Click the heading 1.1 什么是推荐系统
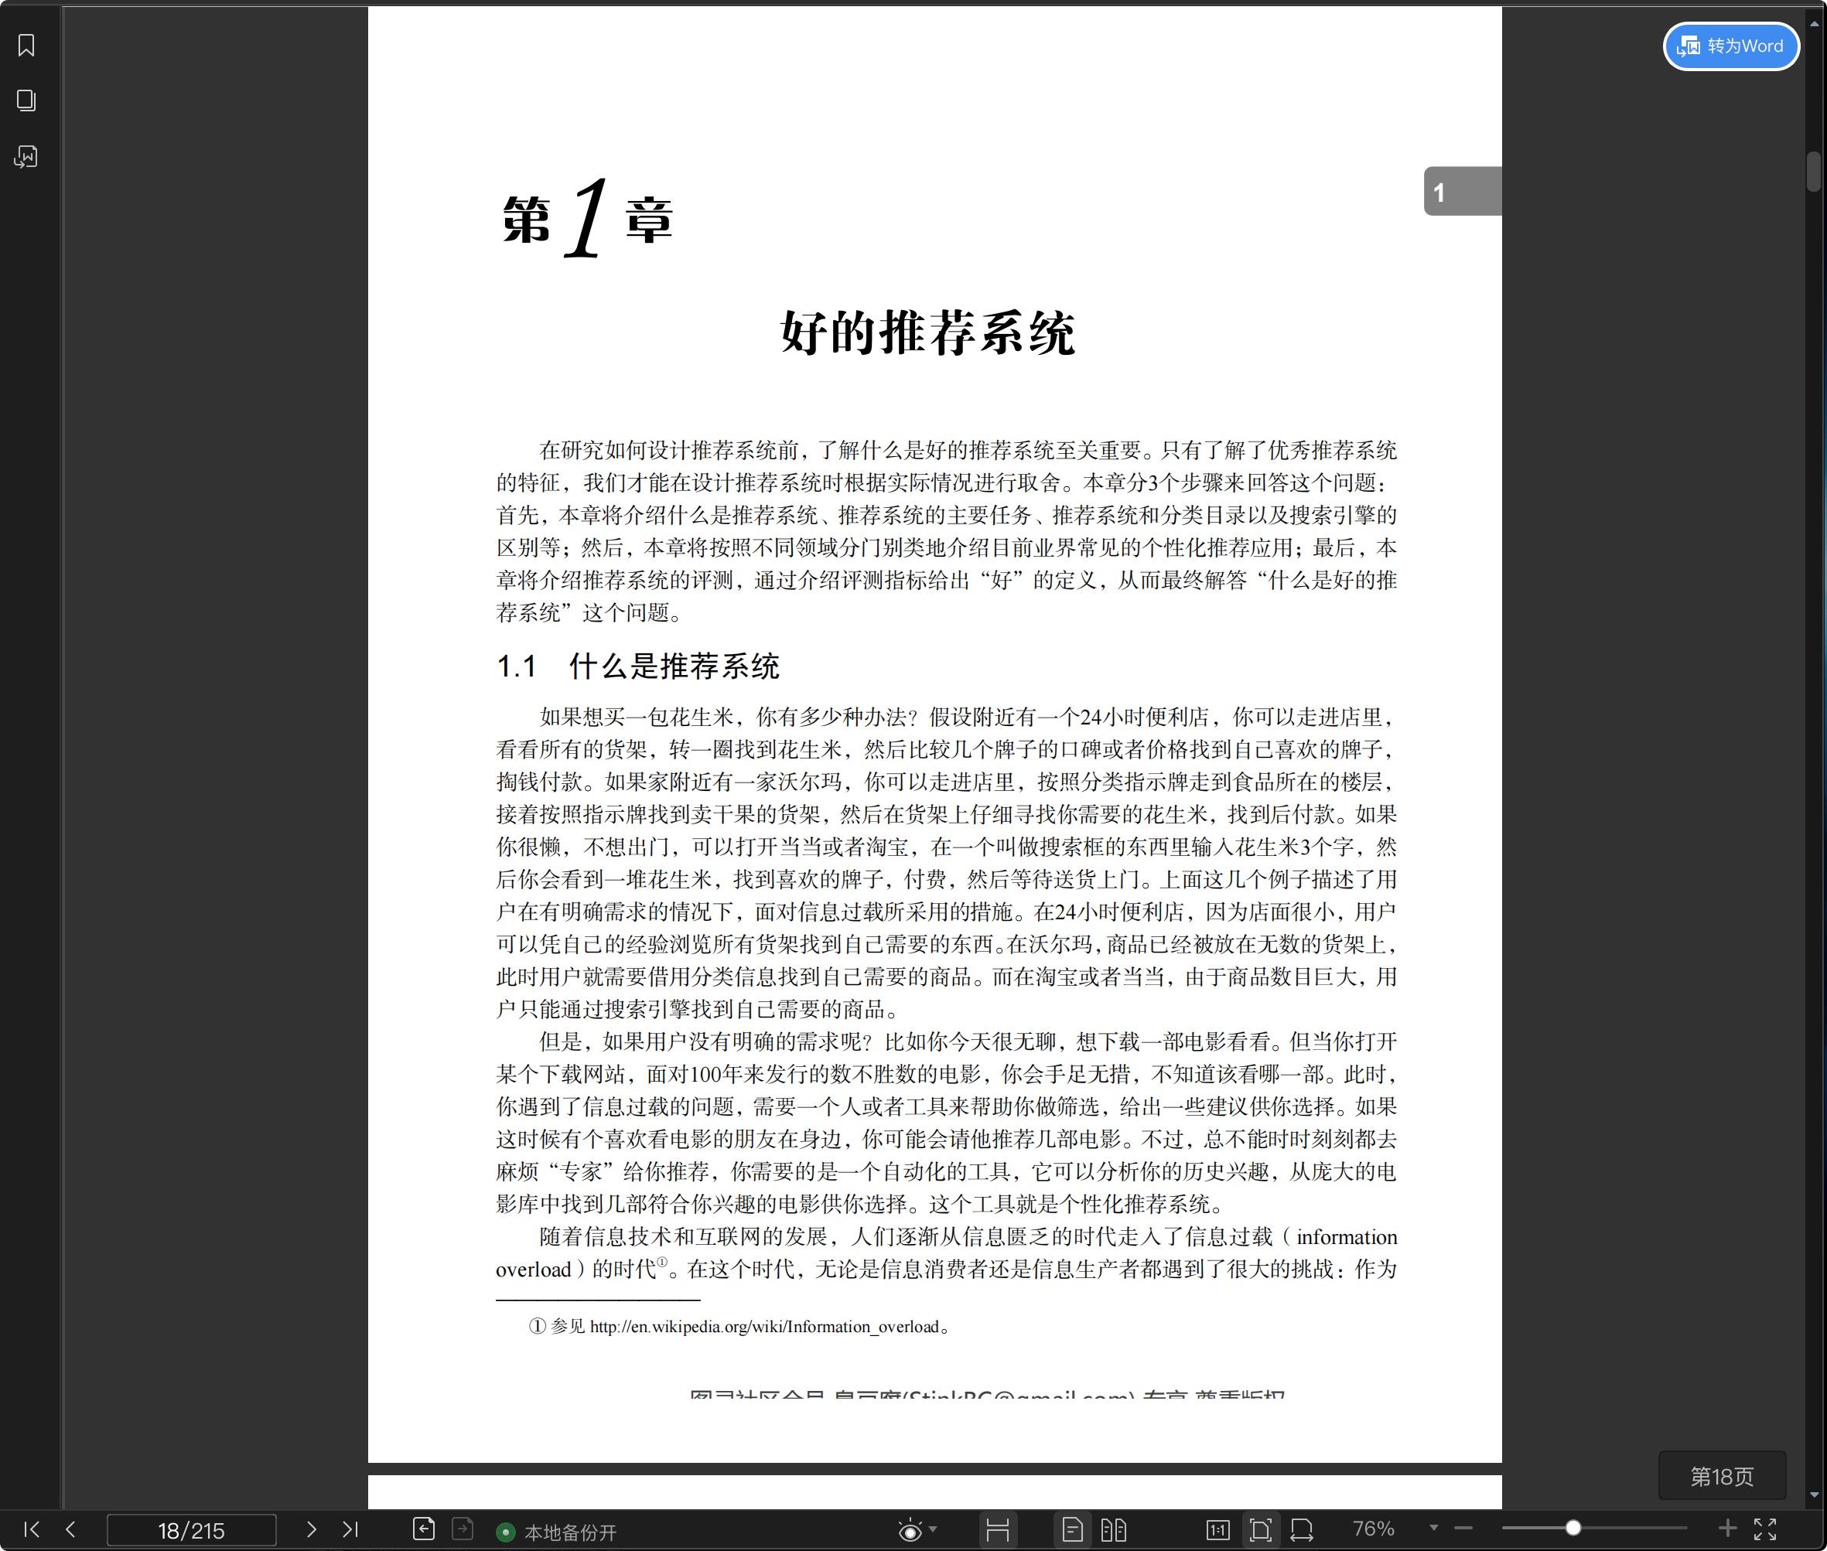Image resolution: width=1827 pixels, height=1551 pixels. click(637, 666)
